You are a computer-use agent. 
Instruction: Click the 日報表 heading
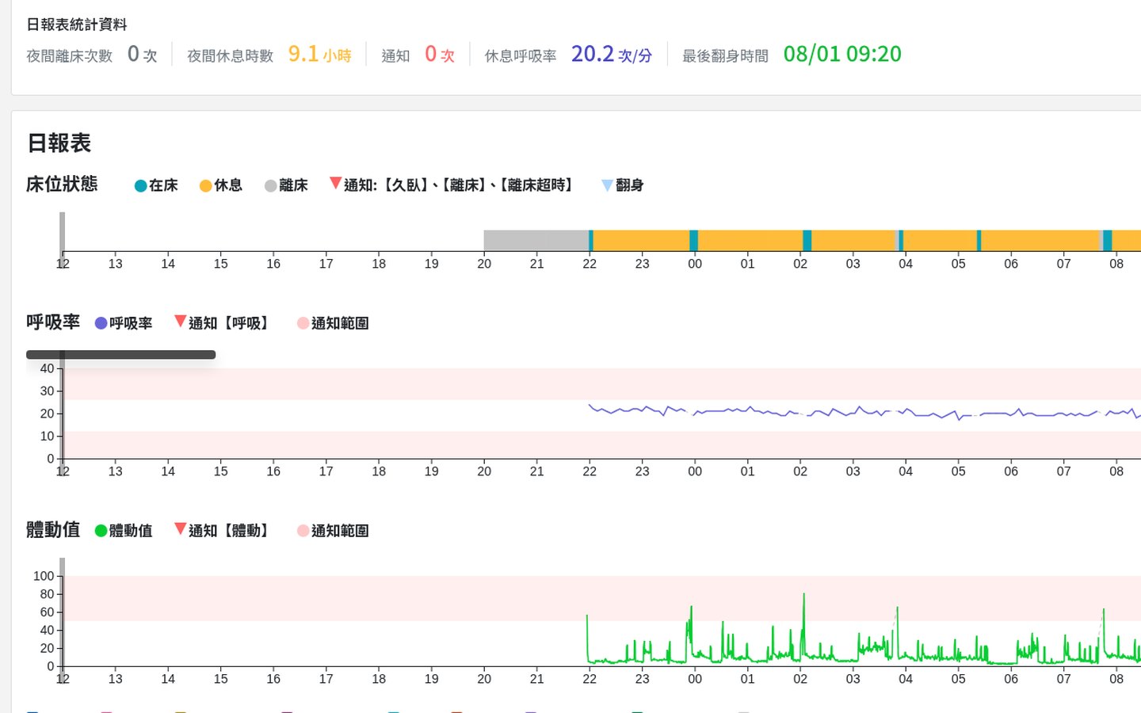59,143
